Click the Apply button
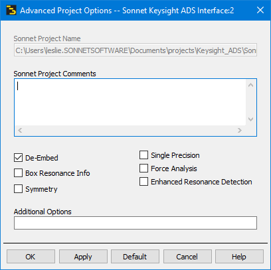 click(x=83, y=257)
